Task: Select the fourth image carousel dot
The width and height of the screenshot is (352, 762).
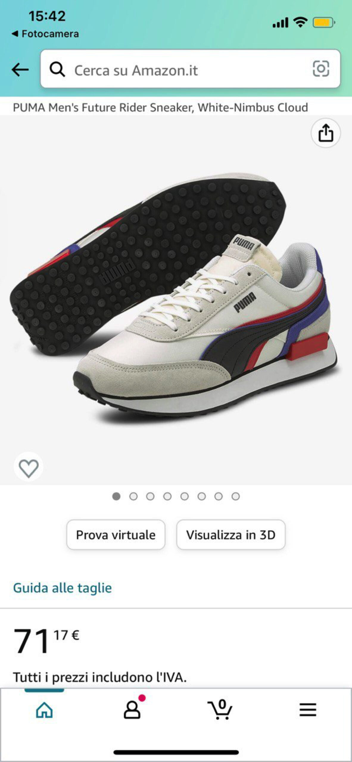Action: tap(167, 496)
